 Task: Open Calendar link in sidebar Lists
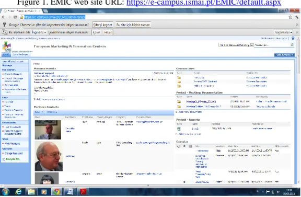coord(9,102)
